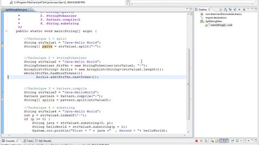Toggle the green circle Outline filter icon

tap(239, 10)
